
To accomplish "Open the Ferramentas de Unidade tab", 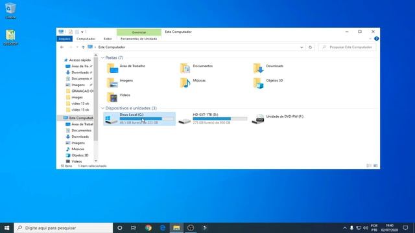I will click(x=139, y=39).
